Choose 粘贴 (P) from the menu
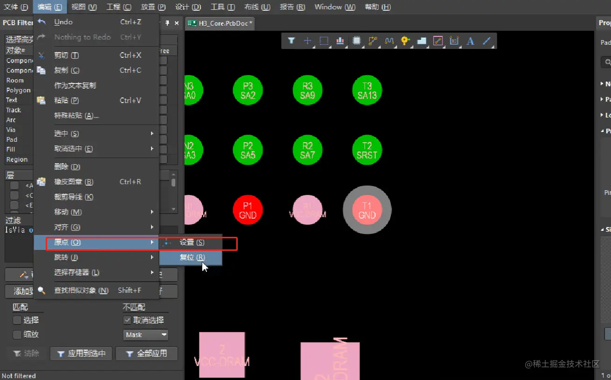Image resolution: width=611 pixels, height=380 pixels. pos(96,100)
